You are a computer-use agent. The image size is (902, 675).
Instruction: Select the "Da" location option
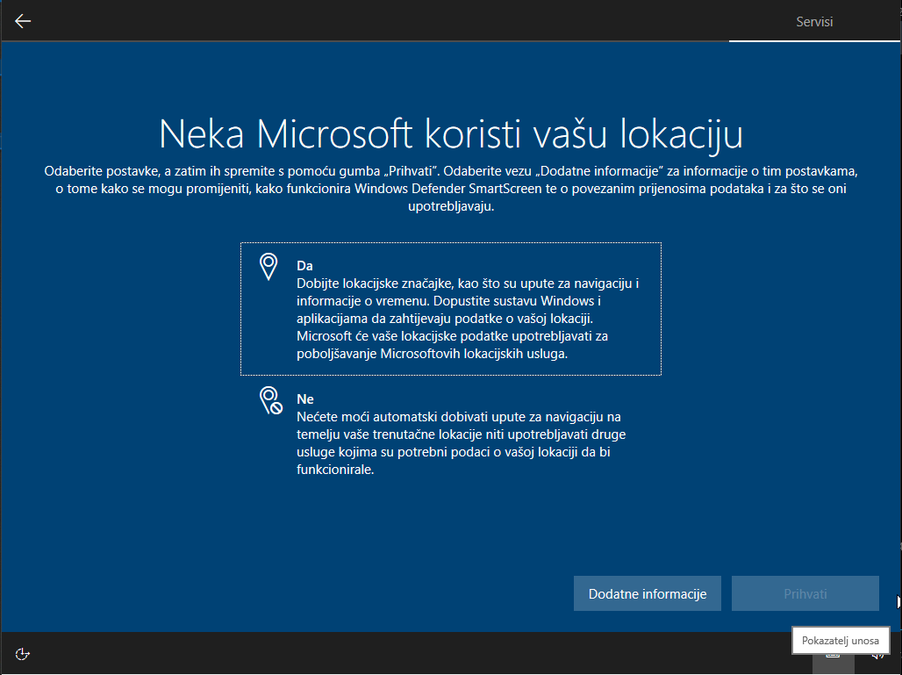(450, 309)
